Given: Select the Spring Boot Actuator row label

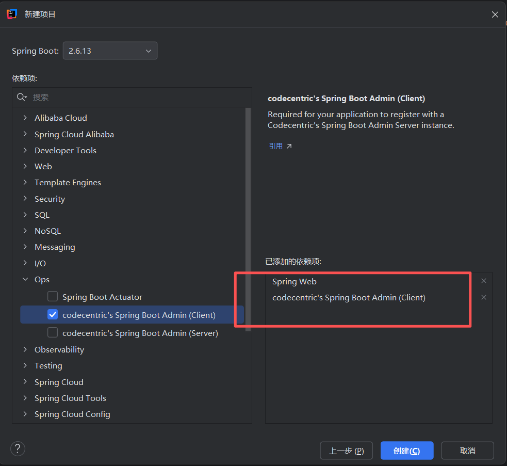Looking at the screenshot, I should [x=102, y=297].
